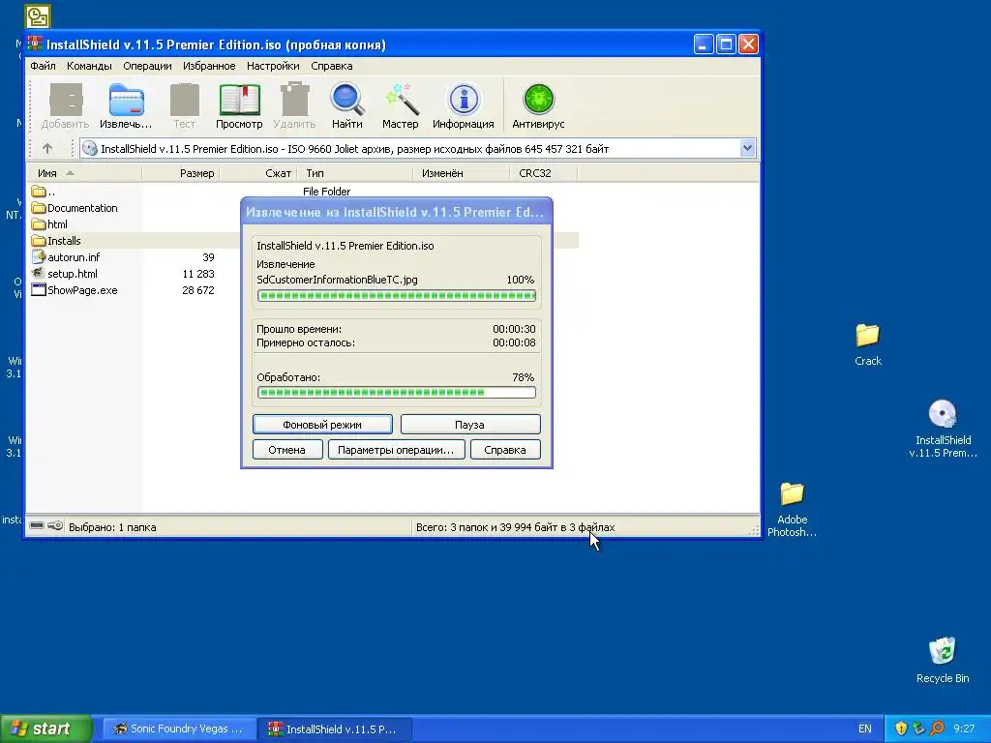
Task: Click the 9:27 taskbar clock
Action: point(964,728)
